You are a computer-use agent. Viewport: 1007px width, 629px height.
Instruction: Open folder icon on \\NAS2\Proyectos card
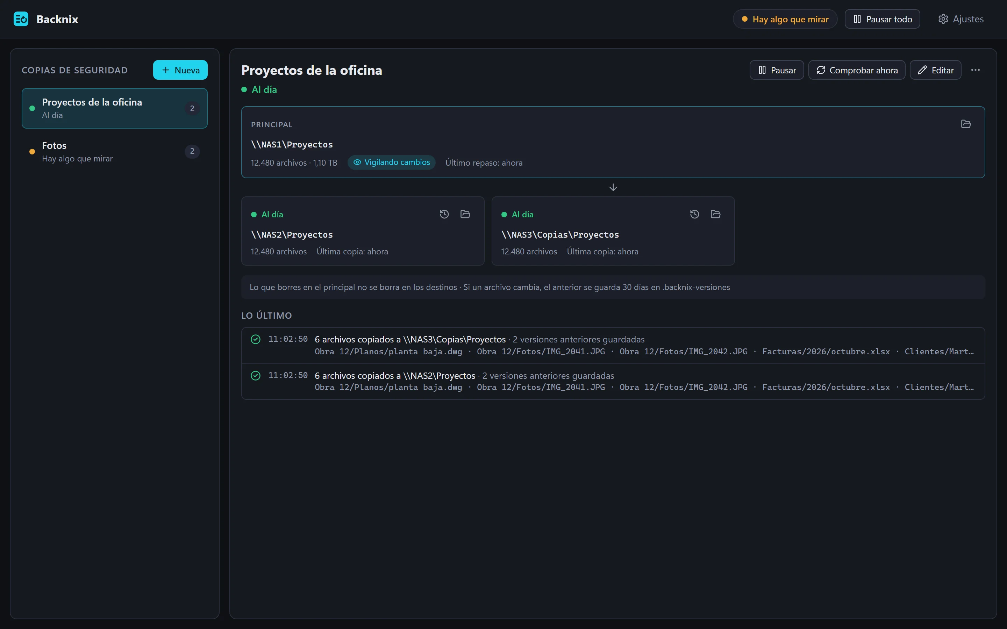coord(465,214)
